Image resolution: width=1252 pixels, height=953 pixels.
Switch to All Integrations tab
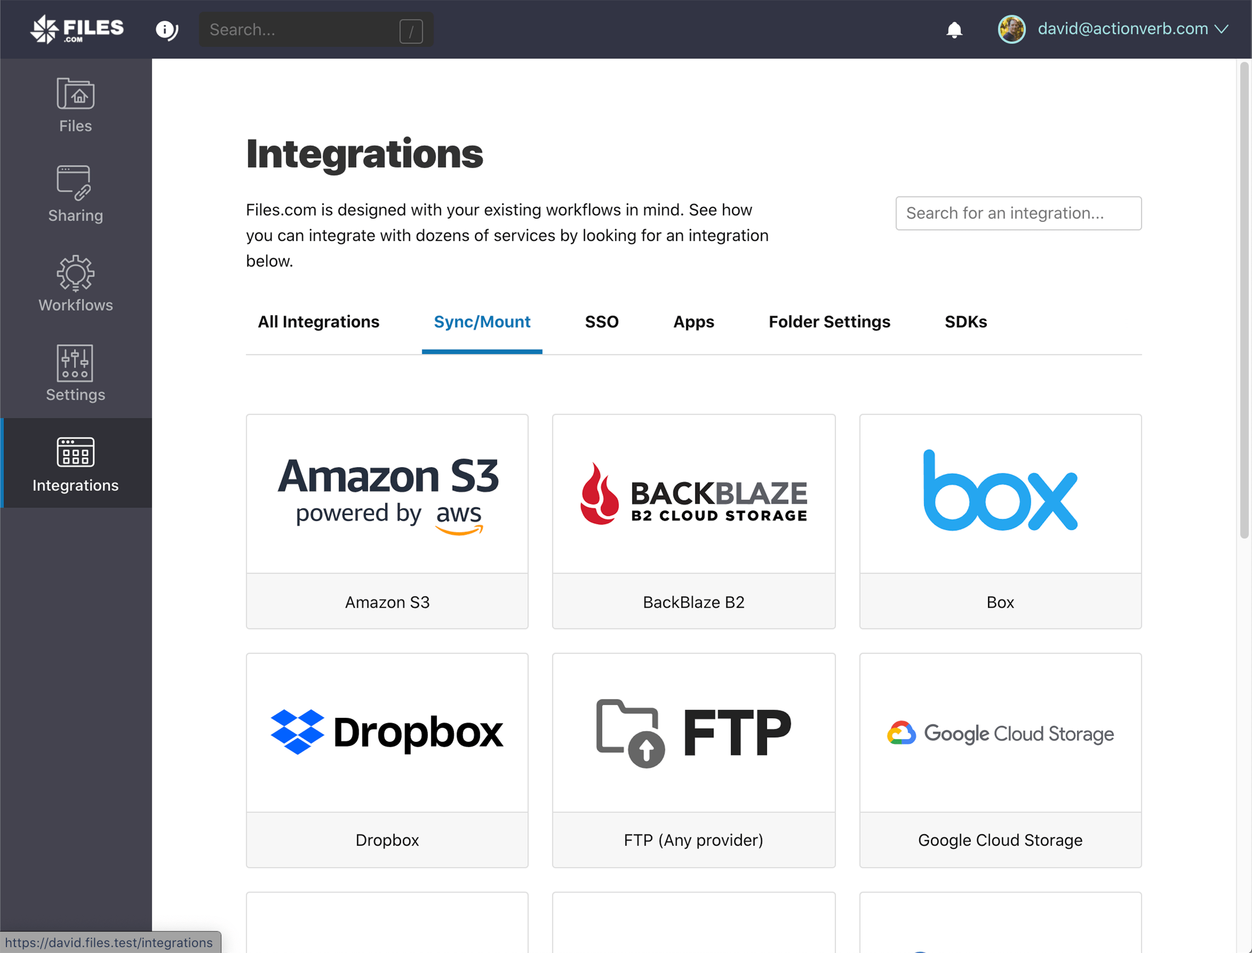pyautogui.click(x=318, y=321)
